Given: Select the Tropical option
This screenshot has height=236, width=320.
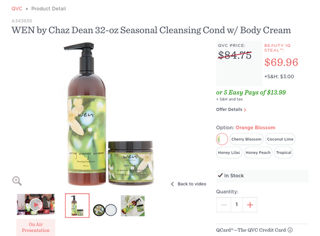Looking at the screenshot, I should click(x=284, y=152).
